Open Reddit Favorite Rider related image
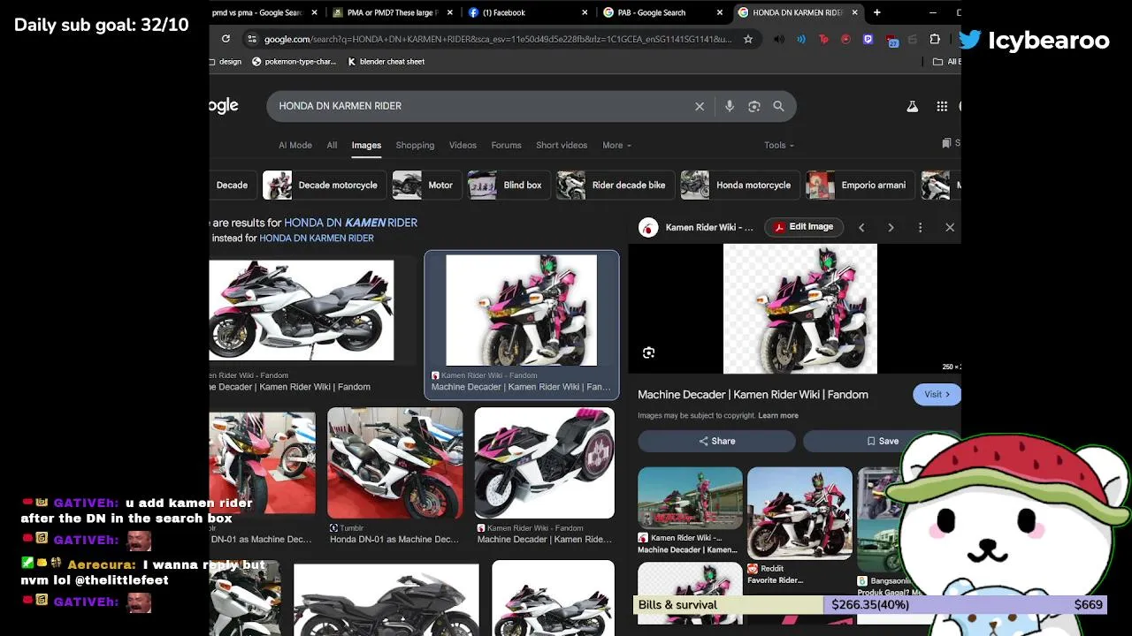This screenshot has width=1132, height=636. coord(799,514)
